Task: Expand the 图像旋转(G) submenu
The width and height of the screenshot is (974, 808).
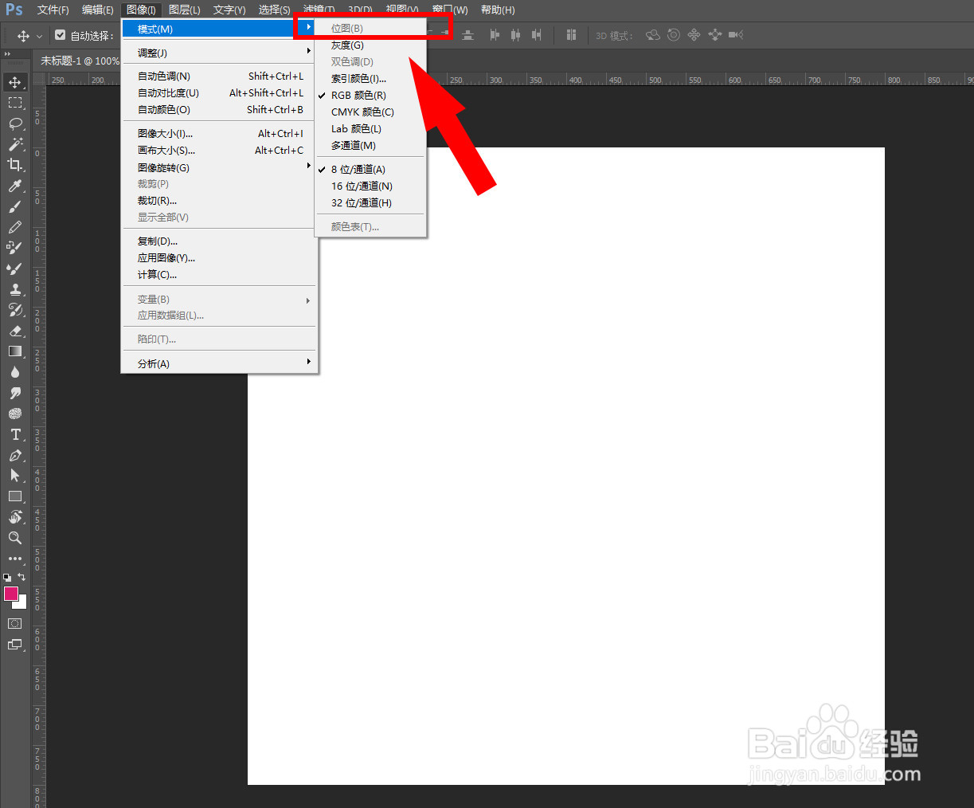Action: [x=220, y=167]
